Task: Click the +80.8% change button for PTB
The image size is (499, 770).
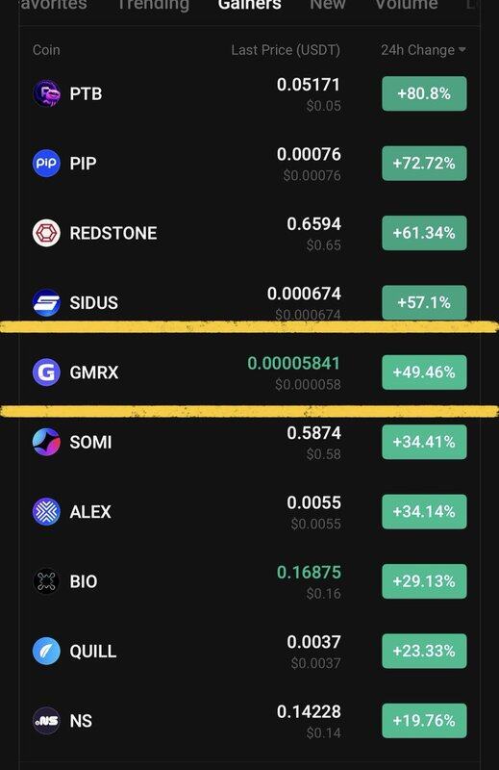Action: point(424,93)
